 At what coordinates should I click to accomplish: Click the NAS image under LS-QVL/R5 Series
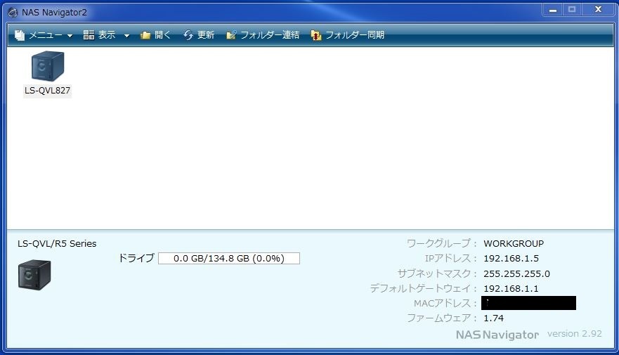(x=34, y=275)
